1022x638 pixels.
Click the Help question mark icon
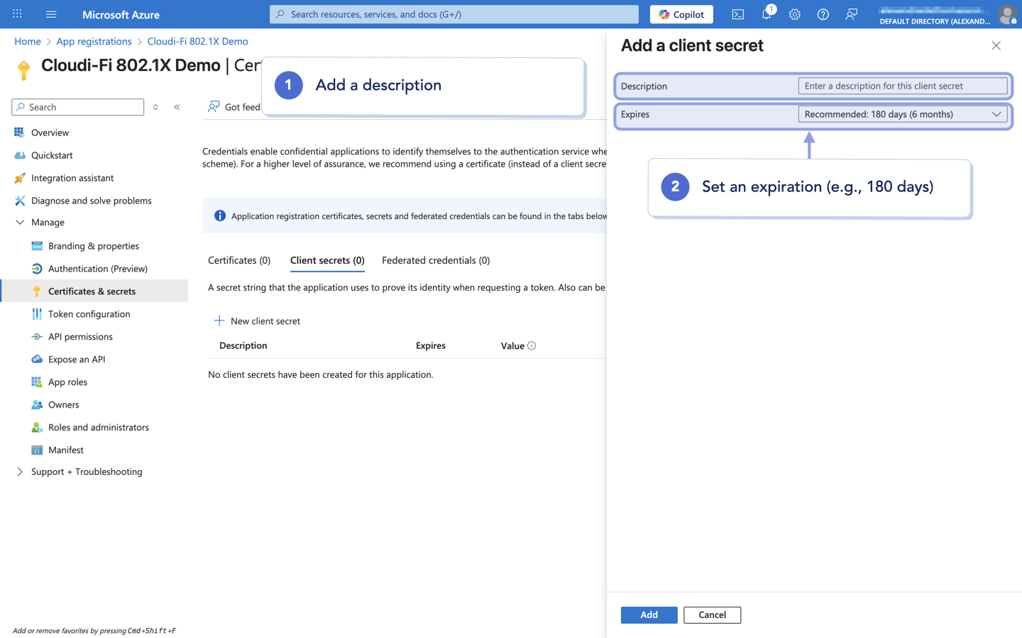tap(823, 14)
